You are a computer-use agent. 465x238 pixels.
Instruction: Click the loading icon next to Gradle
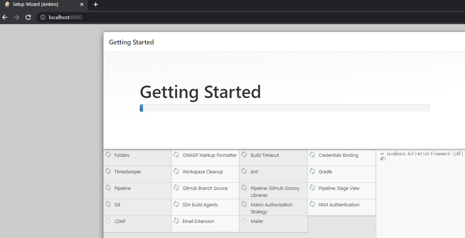pos(312,171)
